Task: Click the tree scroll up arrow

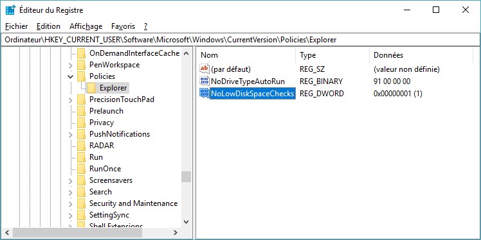Action: [x=186, y=53]
